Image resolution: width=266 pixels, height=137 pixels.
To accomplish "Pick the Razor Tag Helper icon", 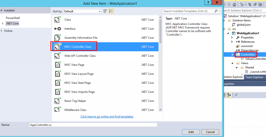I will coord(57,101).
